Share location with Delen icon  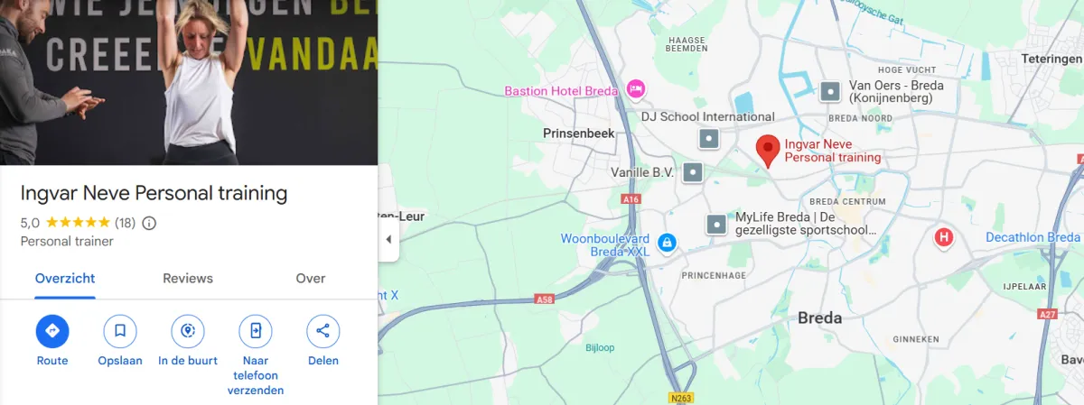pos(323,331)
